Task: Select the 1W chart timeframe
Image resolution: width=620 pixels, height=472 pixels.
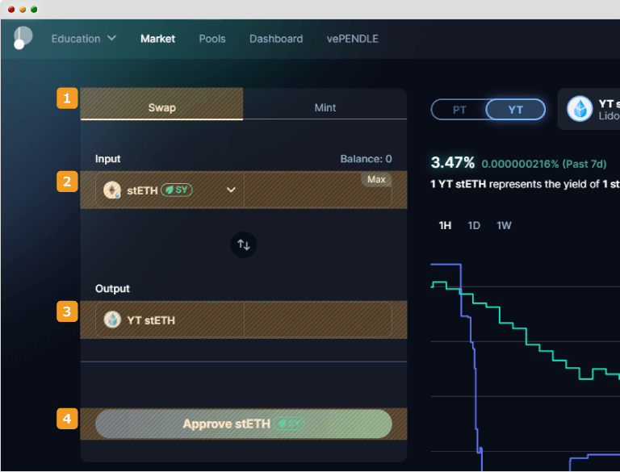Action: pos(504,225)
